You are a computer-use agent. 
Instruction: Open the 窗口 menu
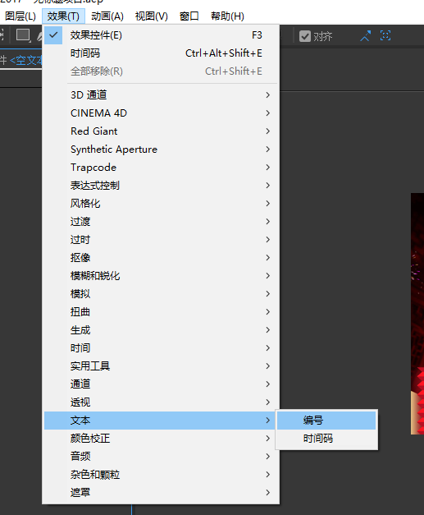tap(189, 16)
